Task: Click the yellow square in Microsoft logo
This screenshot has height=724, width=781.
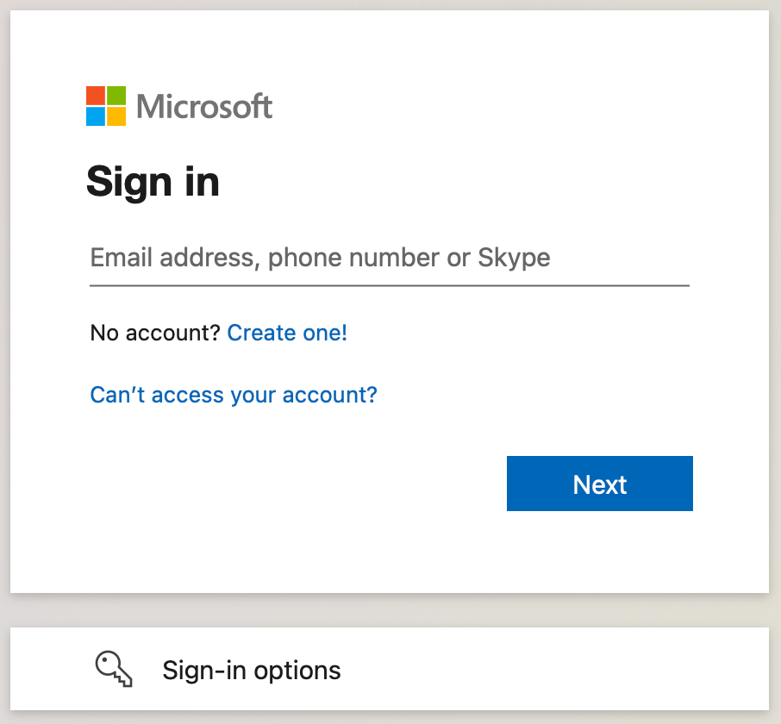Action: point(116,116)
